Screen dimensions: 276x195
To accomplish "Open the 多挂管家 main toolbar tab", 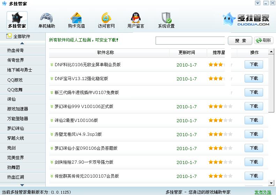I will point(17,21).
